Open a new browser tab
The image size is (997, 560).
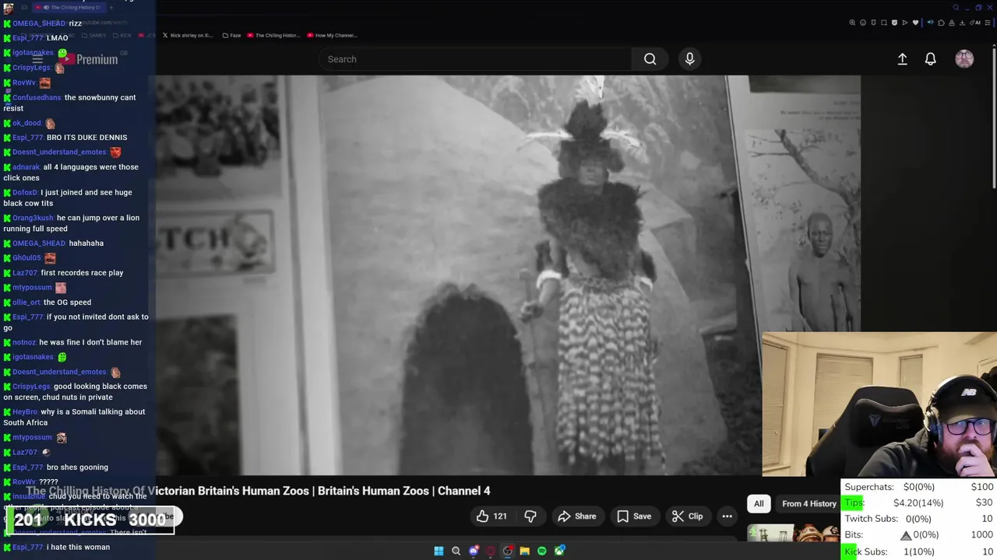click(x=111, y=7)
